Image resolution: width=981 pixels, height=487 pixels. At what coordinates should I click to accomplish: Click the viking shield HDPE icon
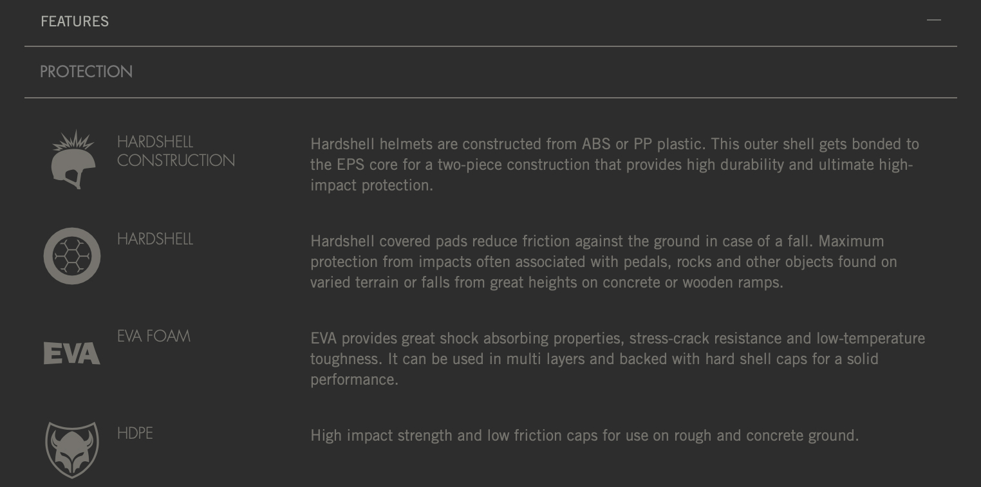[72, 450]
